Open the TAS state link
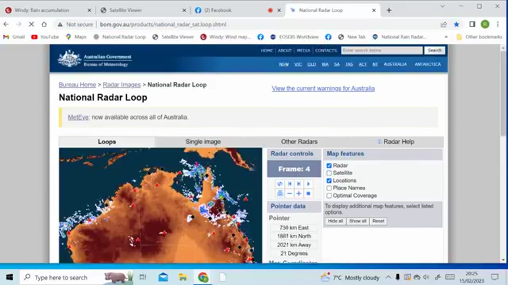The image size is (508, 285). [x=349, y=64]
